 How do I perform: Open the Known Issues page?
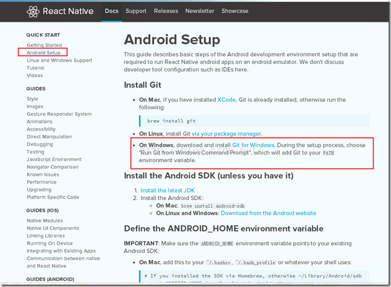pos(43,175)
